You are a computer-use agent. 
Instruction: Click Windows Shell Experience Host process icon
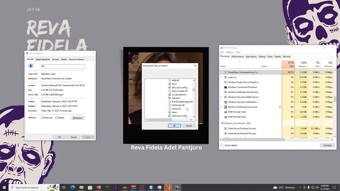tap(225, 107)
